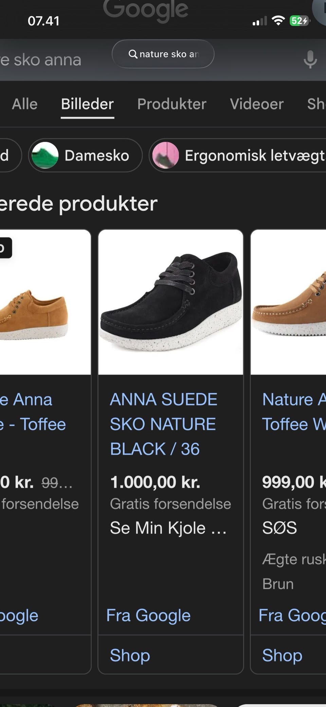Tap the Wi-Fi status icon
326x707 pixels.
point(278,21)
